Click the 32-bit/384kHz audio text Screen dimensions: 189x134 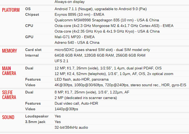pyautogui.click(x=71, y=127)
